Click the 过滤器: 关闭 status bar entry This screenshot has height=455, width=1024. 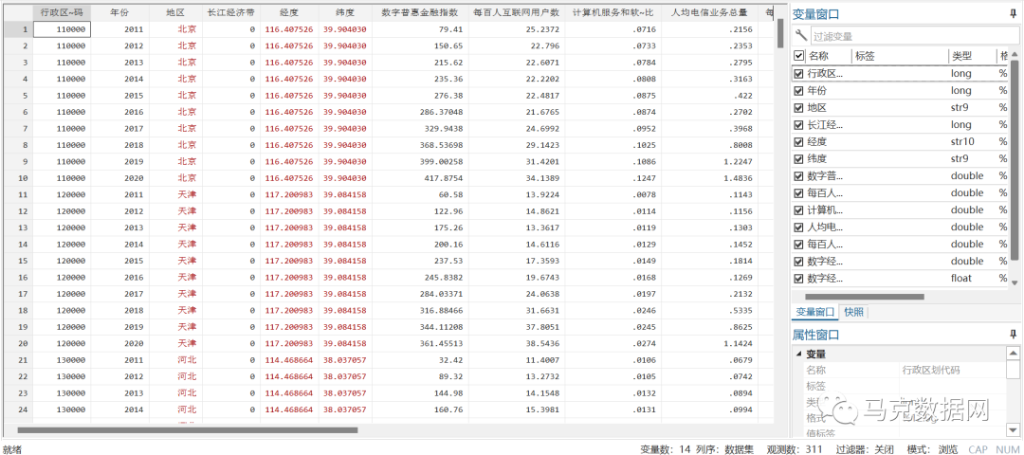point(866,449)
